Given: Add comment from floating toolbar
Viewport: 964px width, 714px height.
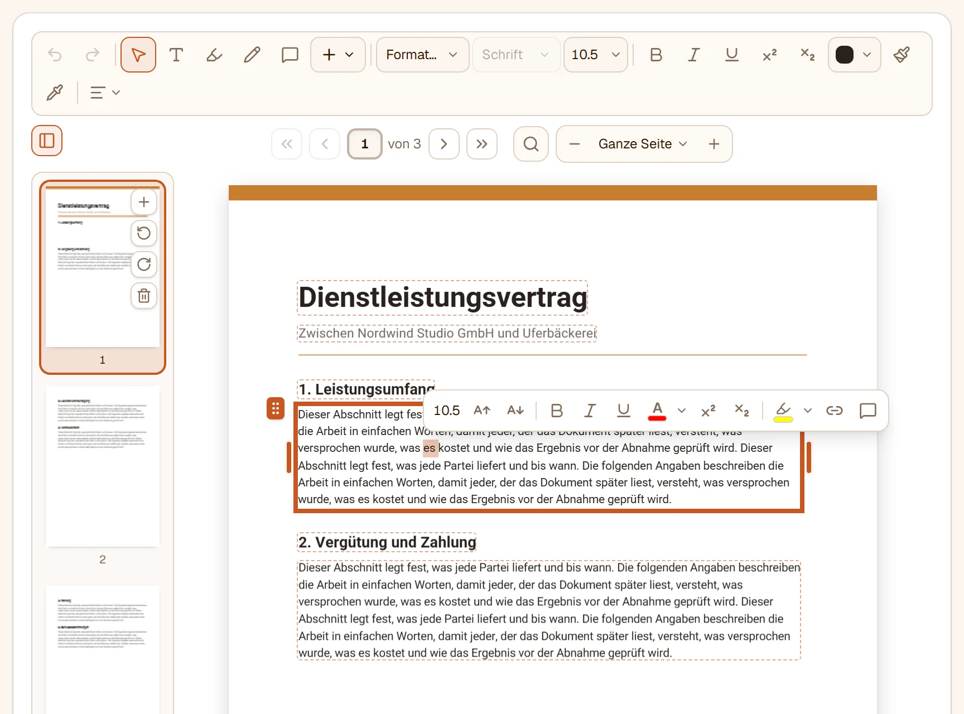Looking at the screenshot, I should pyautogui.click(x=868, y=411).
